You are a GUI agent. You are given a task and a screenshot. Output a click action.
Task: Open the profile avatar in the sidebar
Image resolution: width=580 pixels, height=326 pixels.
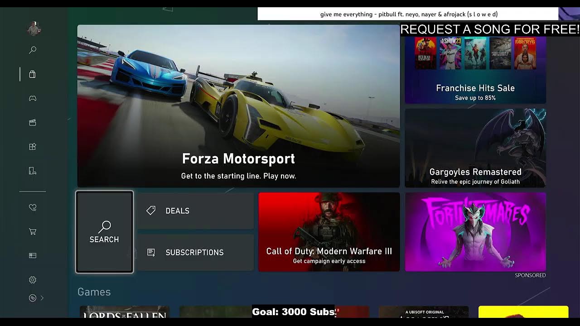[33, 29]
